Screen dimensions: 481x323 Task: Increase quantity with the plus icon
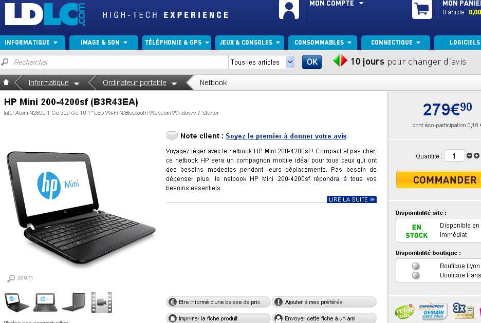pyautogui.click(x=476, y=155)
